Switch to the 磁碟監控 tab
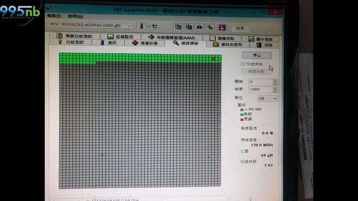Image resolution: width=358 pixels, height=201 pixels. coord(120,36)
